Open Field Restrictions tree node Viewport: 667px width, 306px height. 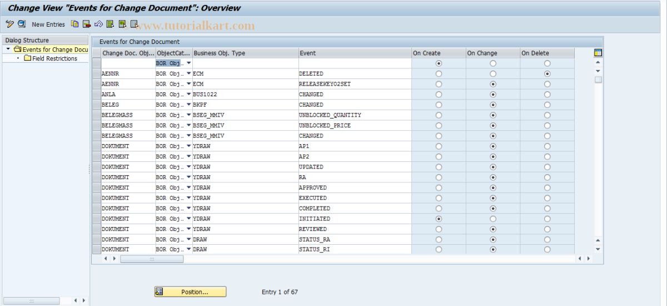click(x=54, y=58)
